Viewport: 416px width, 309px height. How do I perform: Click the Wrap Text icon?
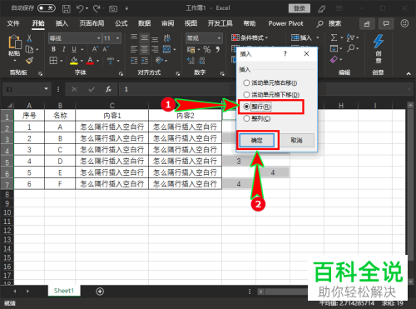coord(166,38)
